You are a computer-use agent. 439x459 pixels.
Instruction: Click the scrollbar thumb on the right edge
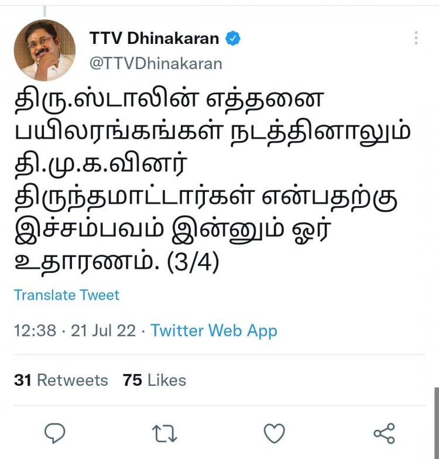coord(437,423)
